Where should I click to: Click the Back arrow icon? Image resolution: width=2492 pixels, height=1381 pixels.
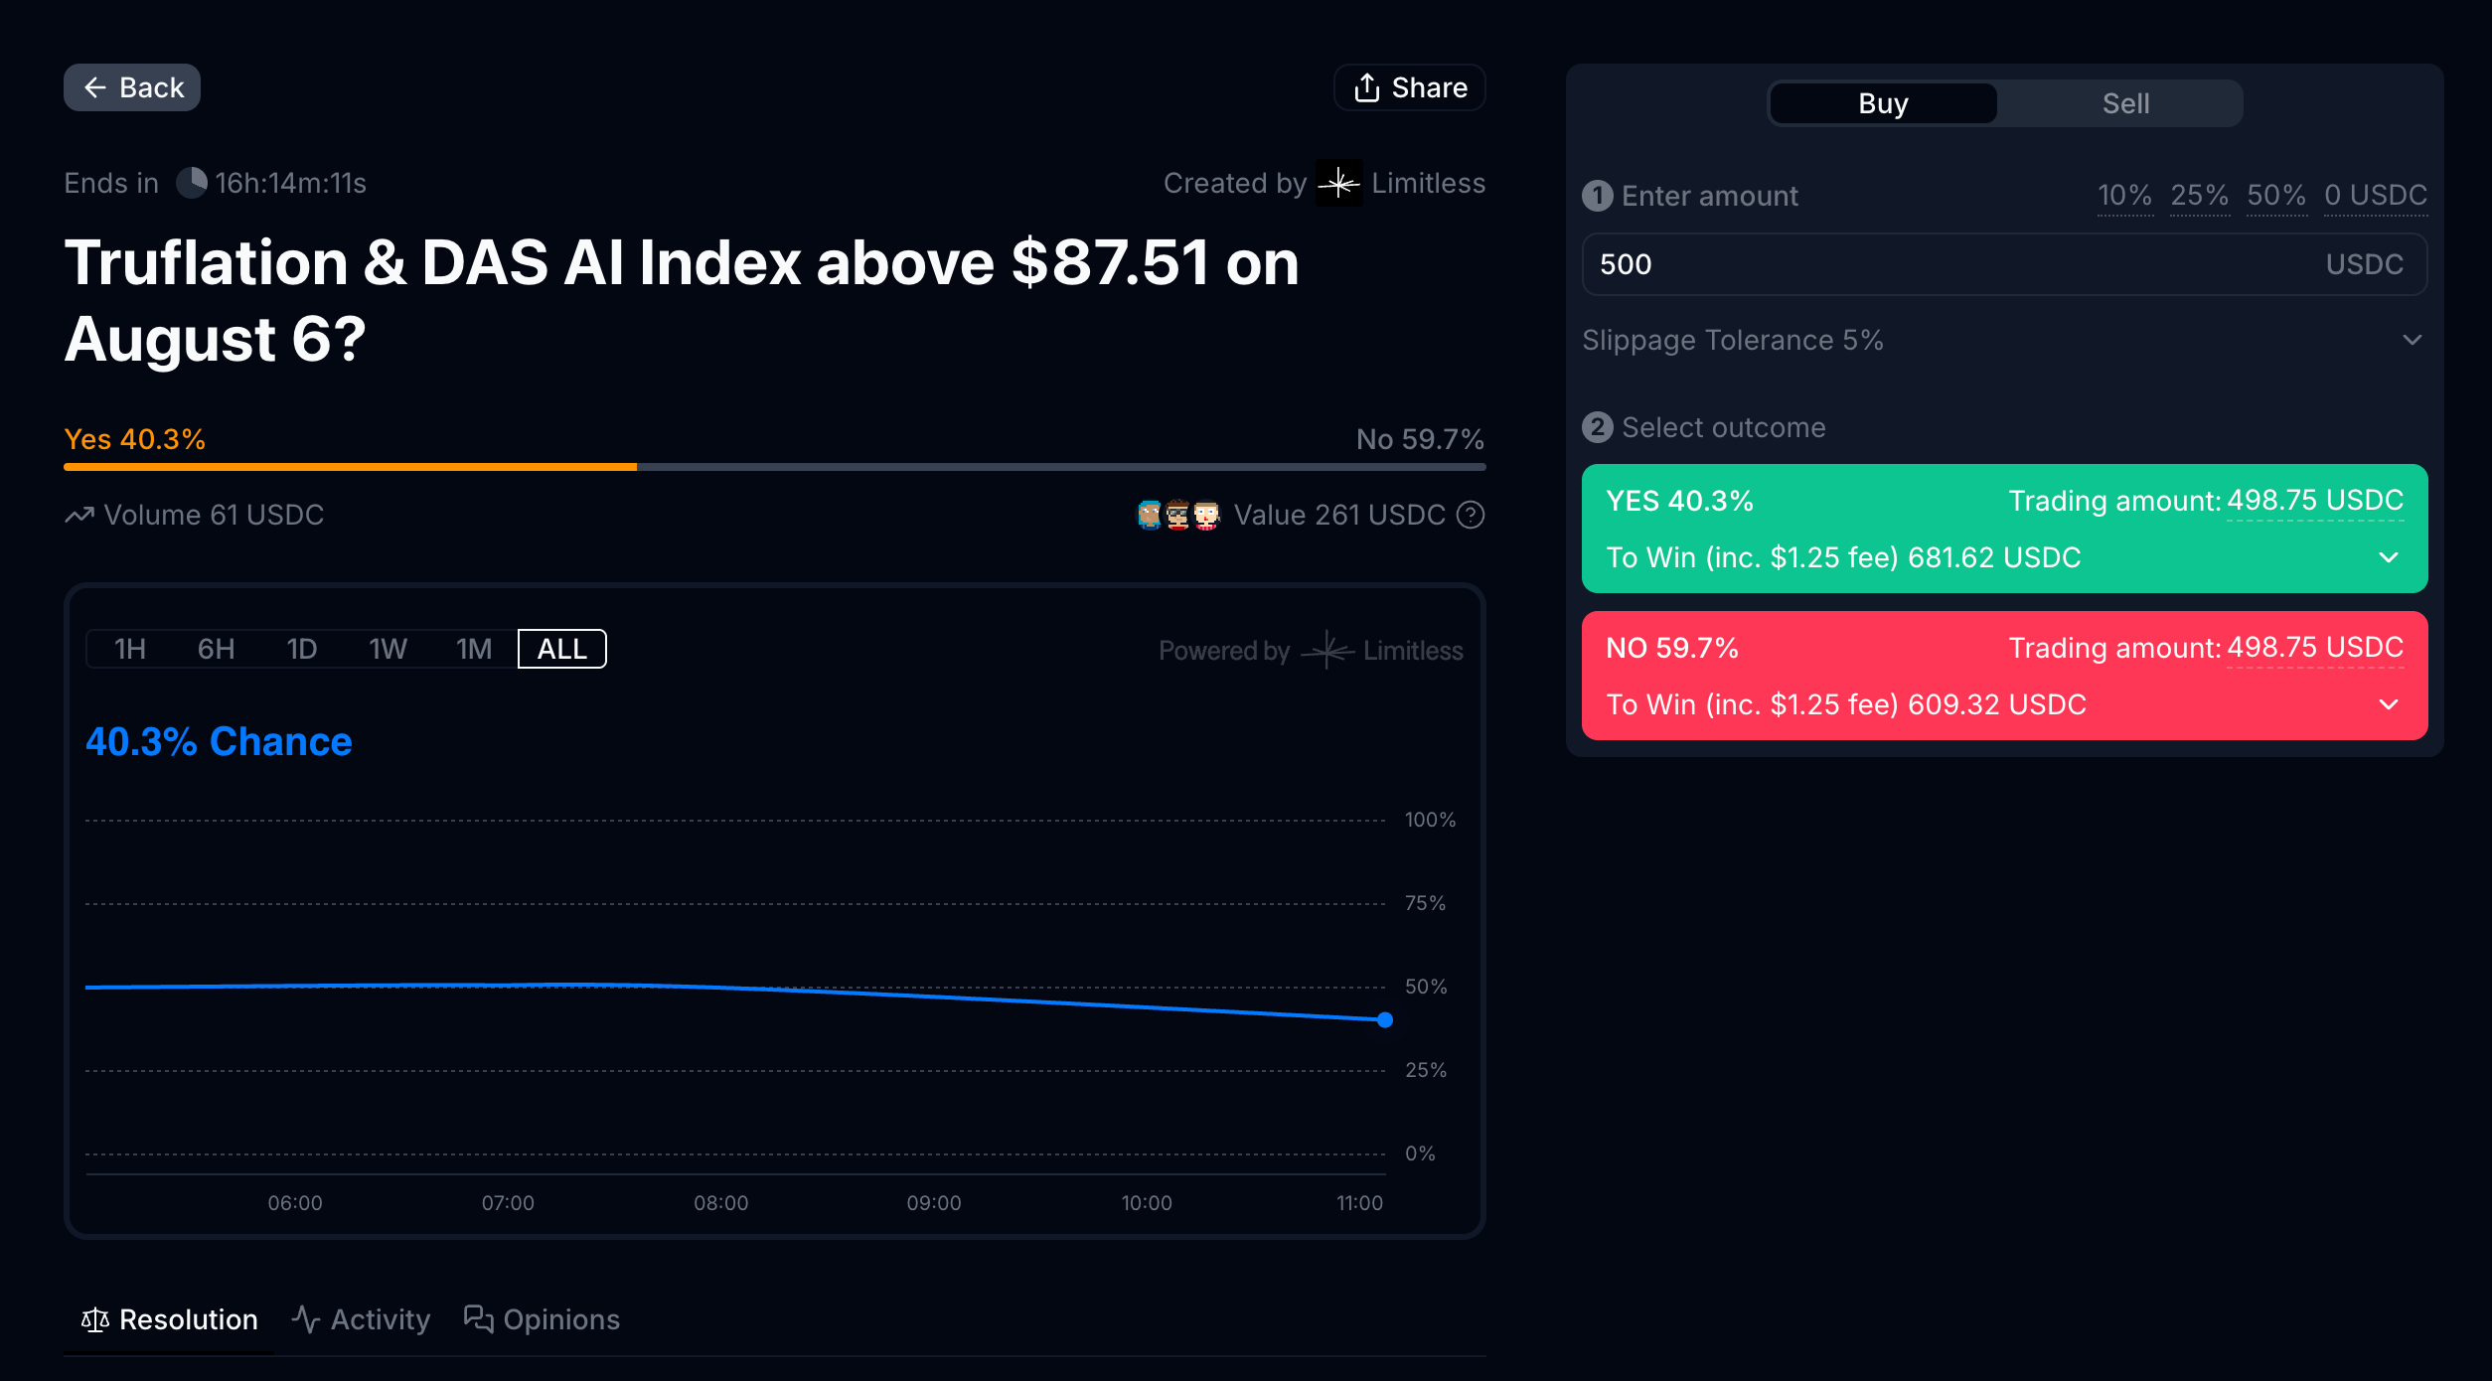click(95, 87)
